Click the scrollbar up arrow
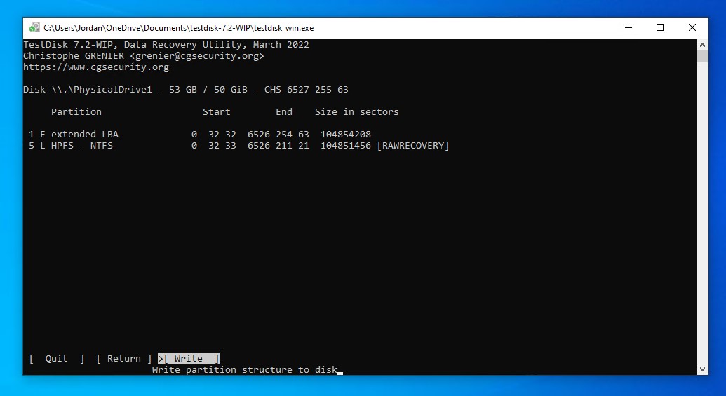 coord(702,45)
